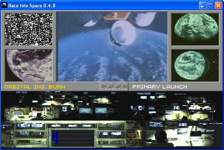
Task: Click the Race Into Space 0.4.8 title text
Action: 32,6
